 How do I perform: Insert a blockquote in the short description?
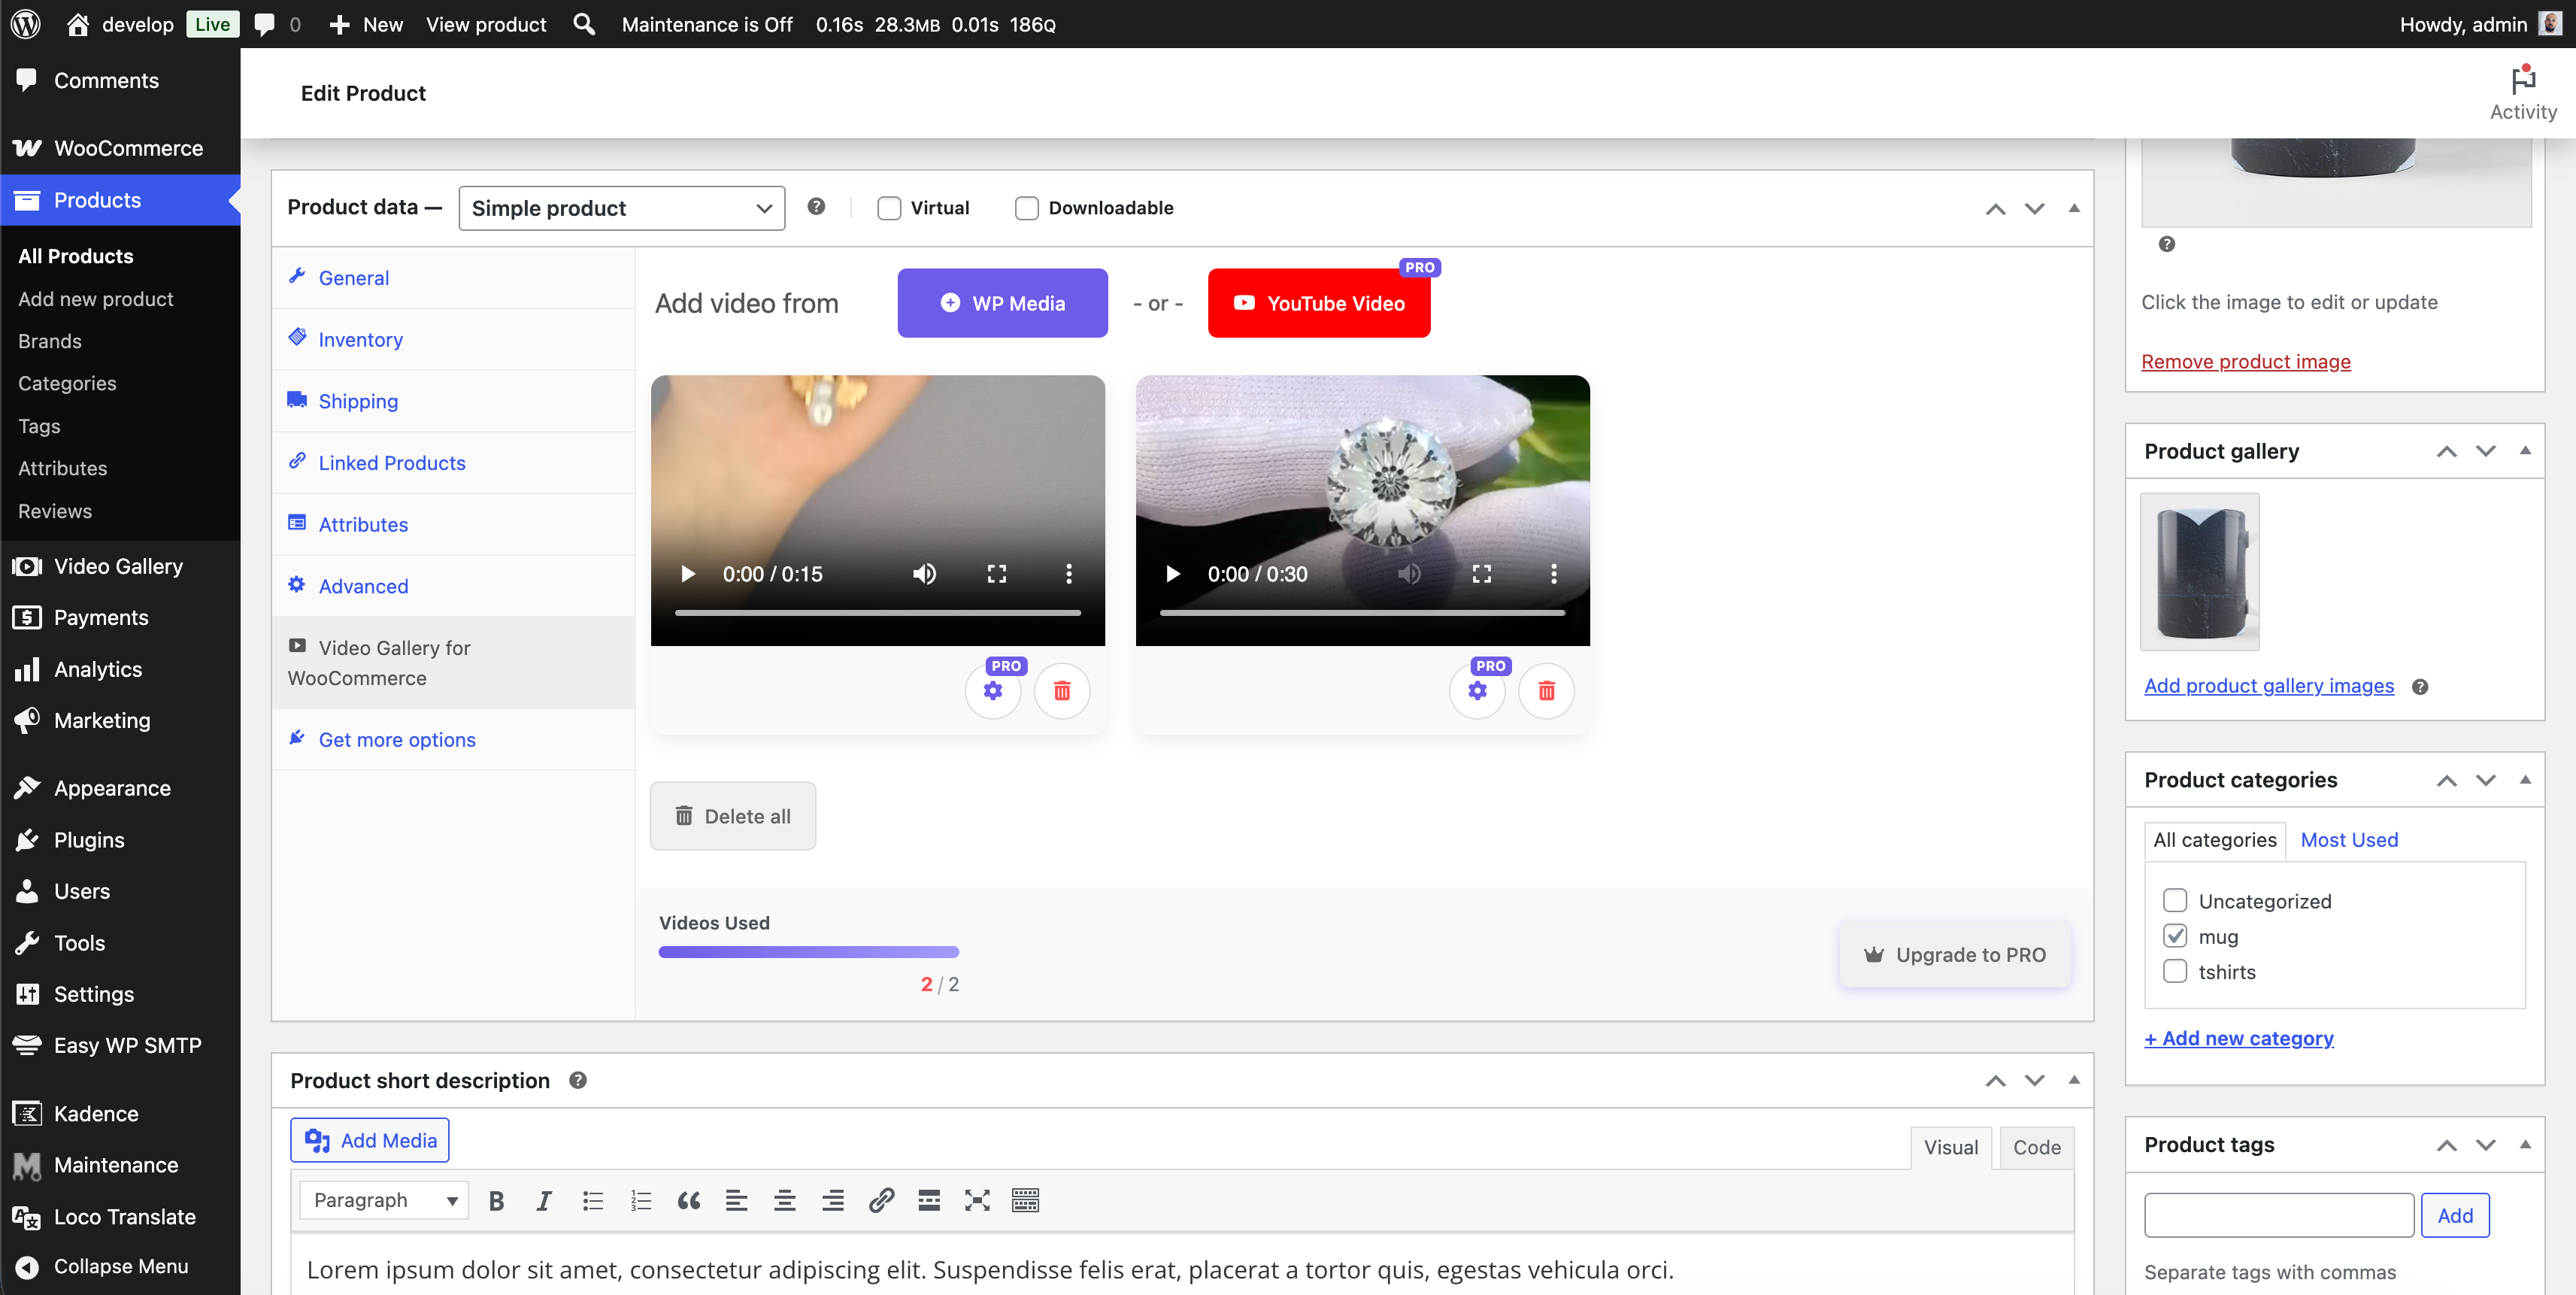tap(688, 1201)
